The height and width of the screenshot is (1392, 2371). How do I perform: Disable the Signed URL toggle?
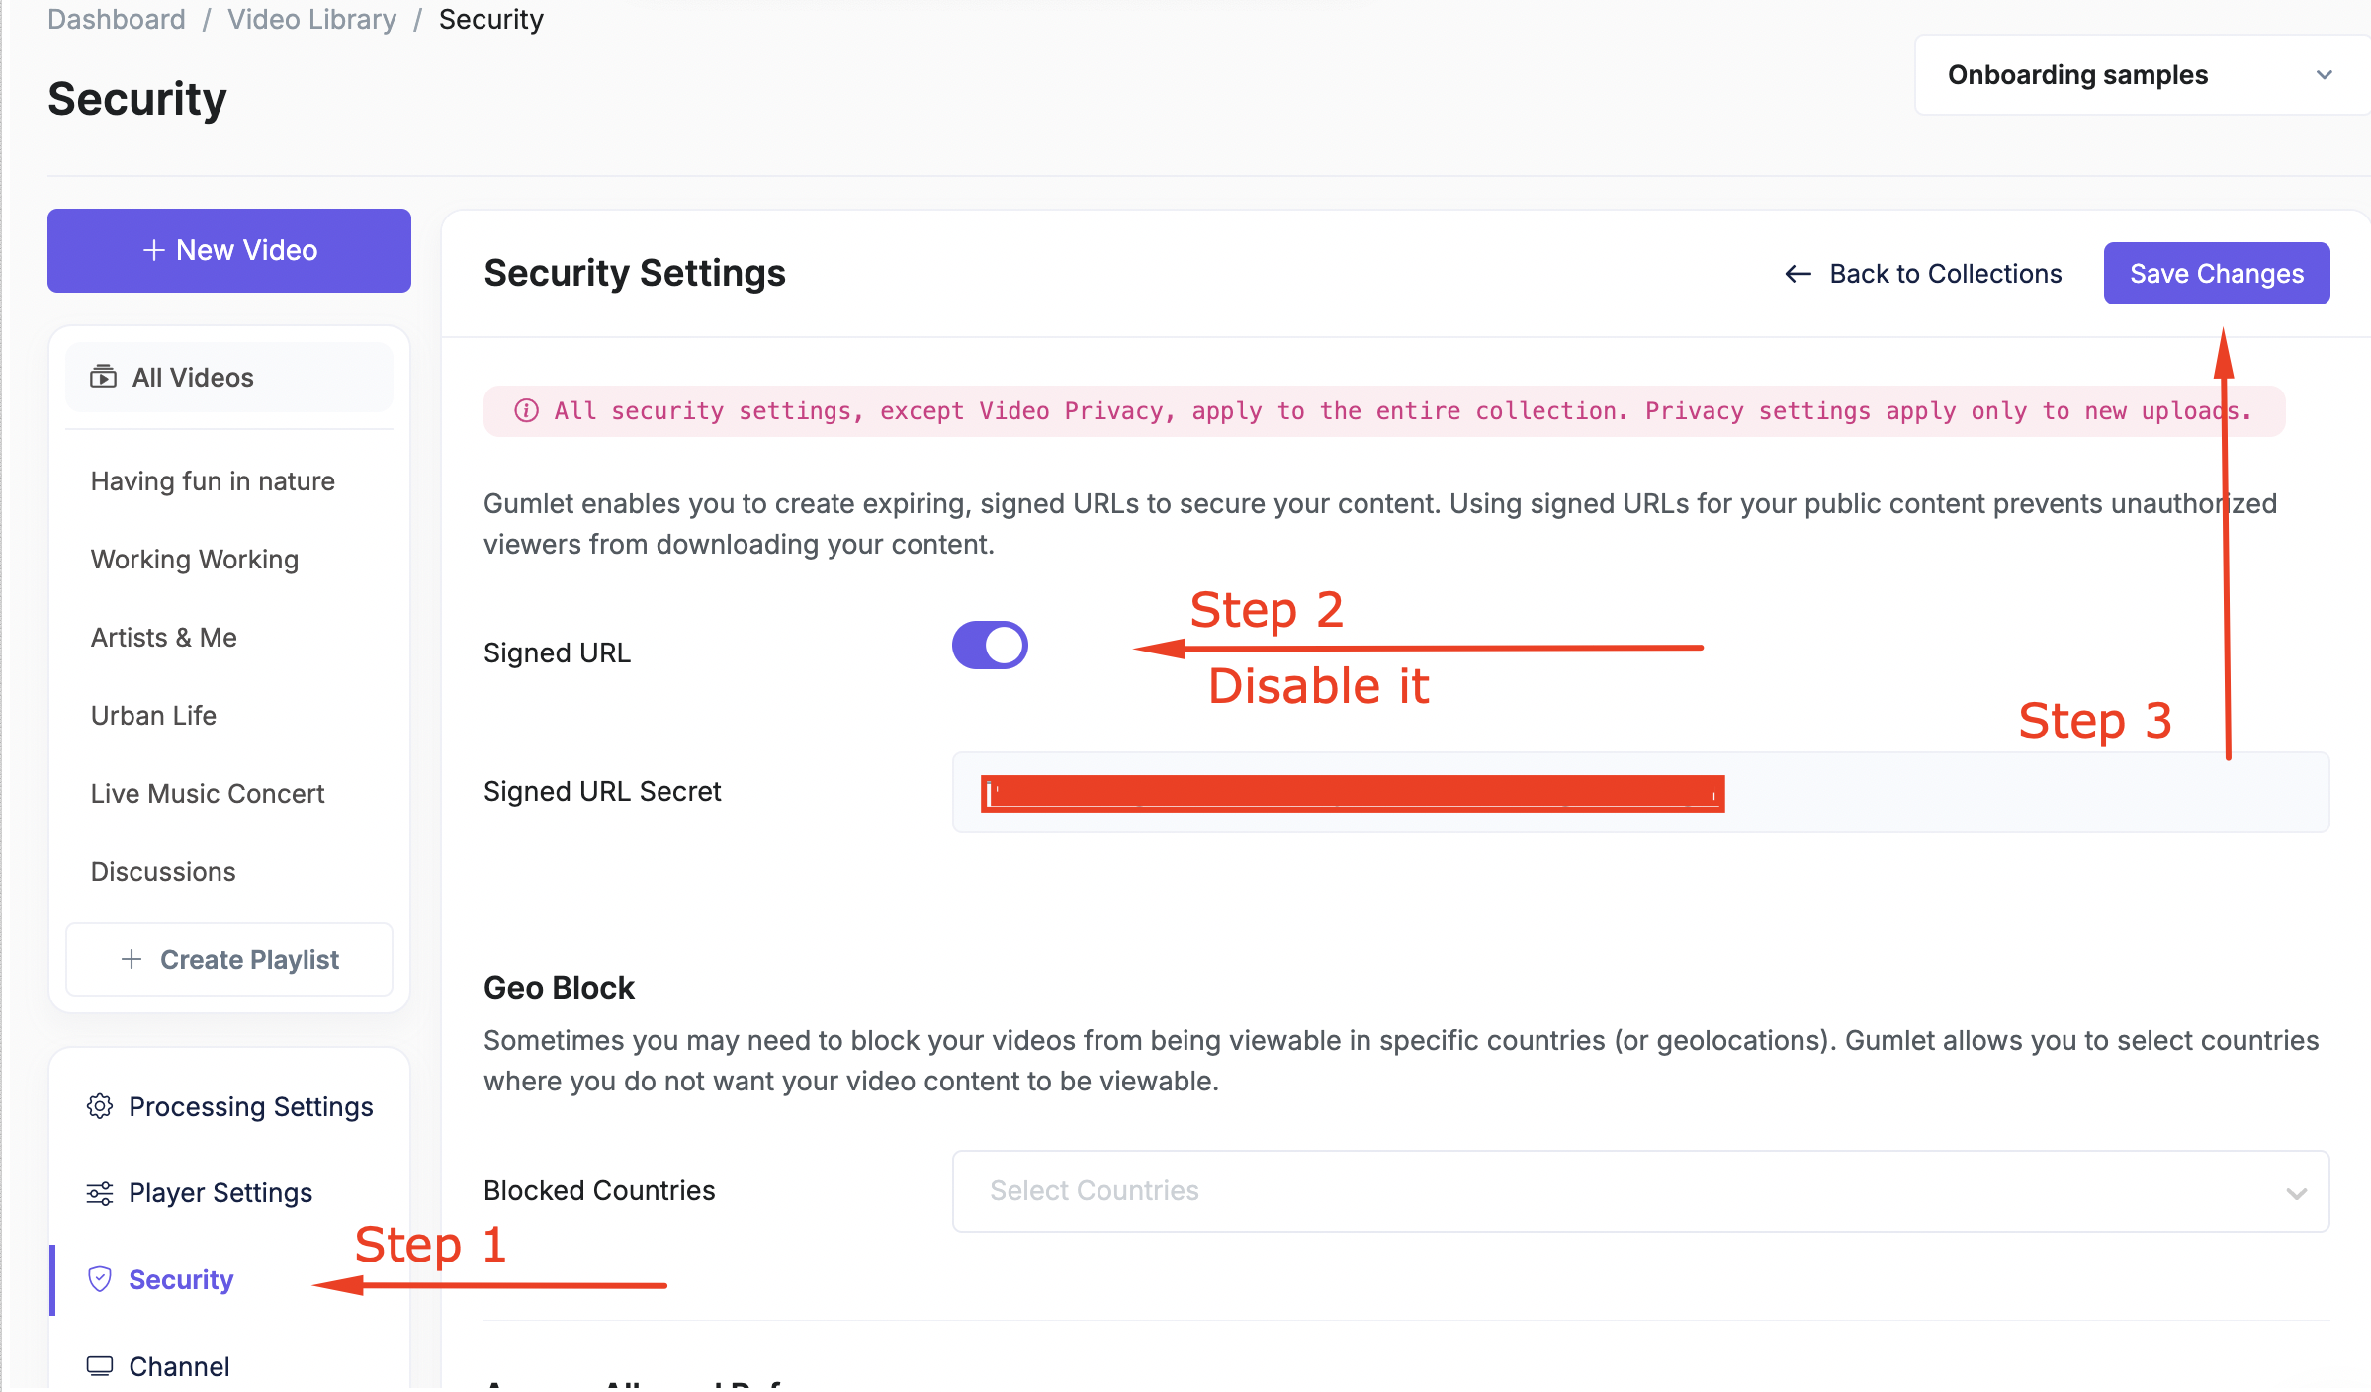coord(990,646)
